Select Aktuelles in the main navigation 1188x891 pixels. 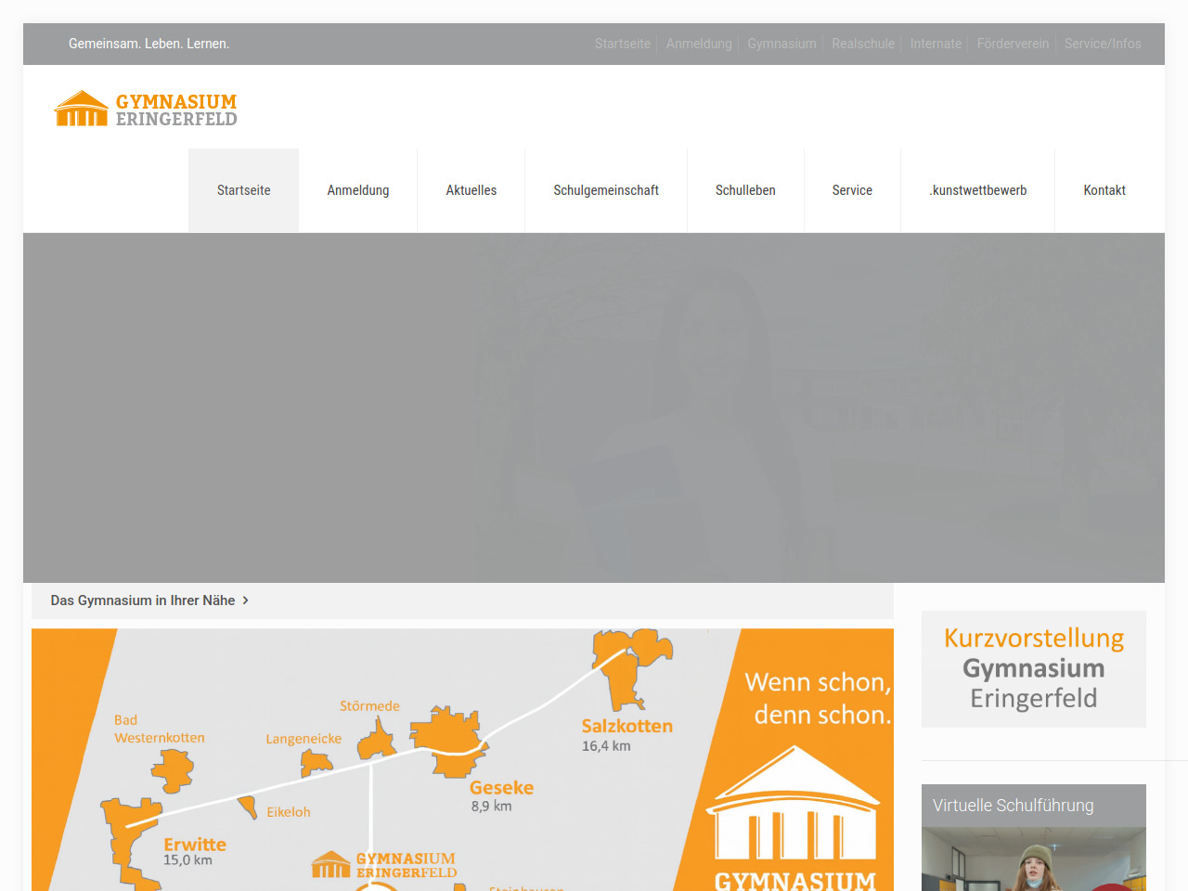[471, 190]
